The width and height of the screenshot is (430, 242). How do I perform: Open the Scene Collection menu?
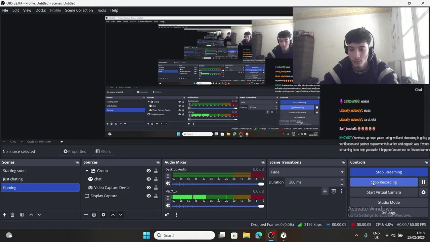[79, 10]
